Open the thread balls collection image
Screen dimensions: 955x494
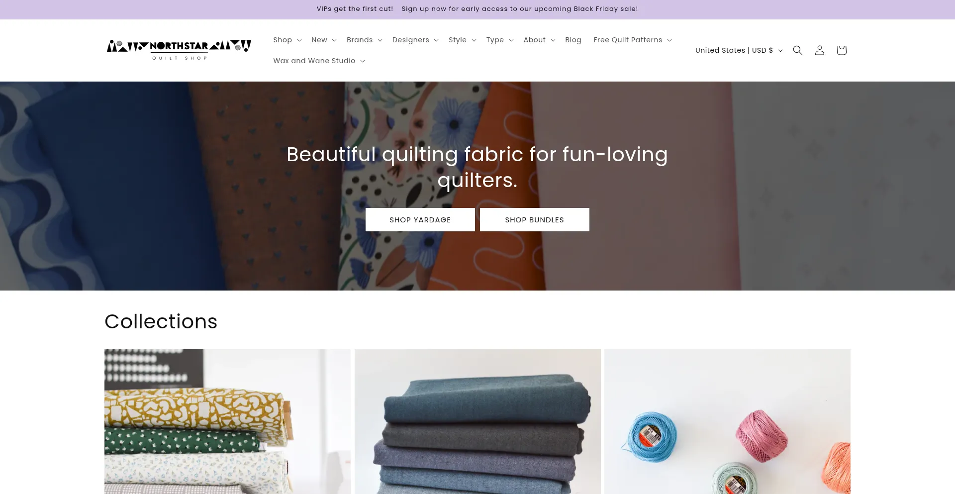[727, 421]
